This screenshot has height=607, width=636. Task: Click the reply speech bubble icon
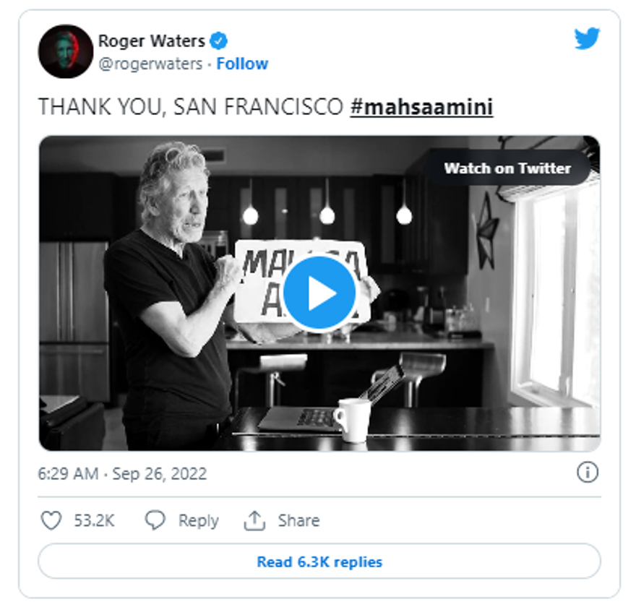(155, 520)
